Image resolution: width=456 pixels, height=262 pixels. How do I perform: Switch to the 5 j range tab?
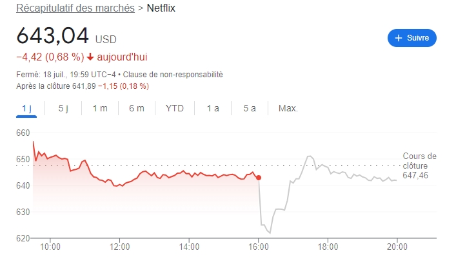click(63, 108)
